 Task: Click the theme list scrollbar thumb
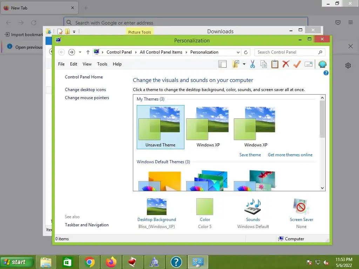coord(323,119)
